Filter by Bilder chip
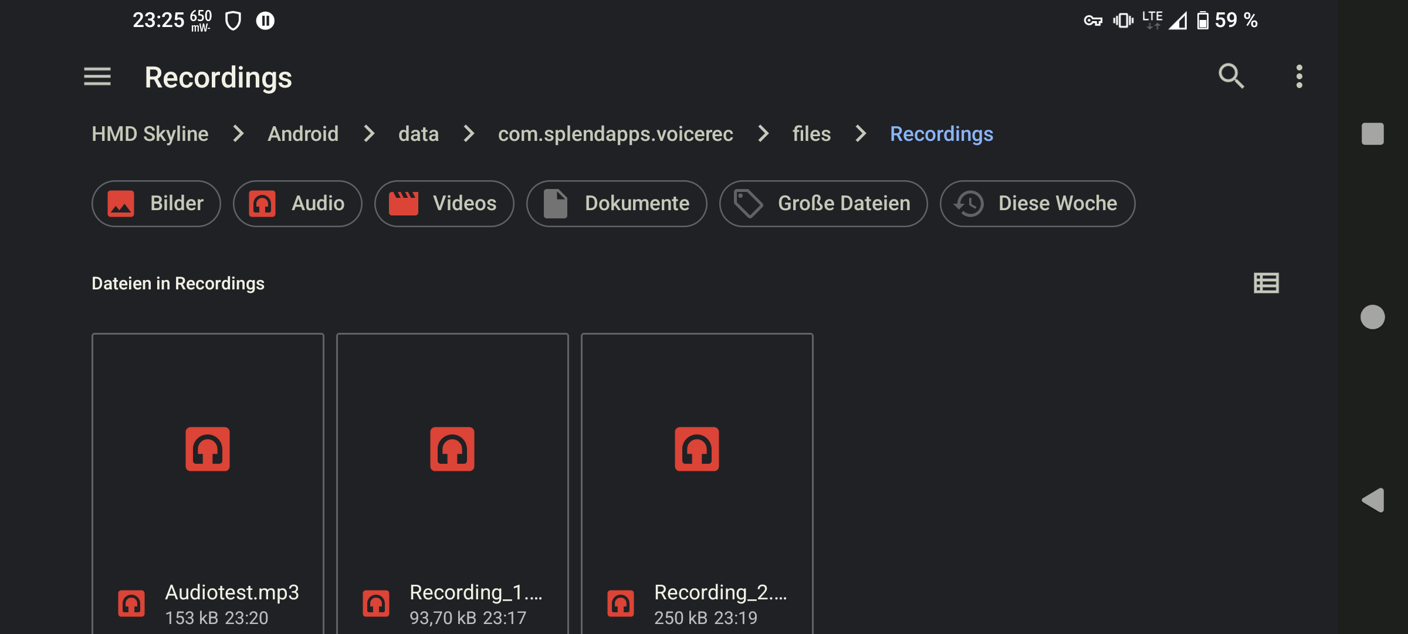The height and width of the screenshot is (634, 1408). [156, 203]
